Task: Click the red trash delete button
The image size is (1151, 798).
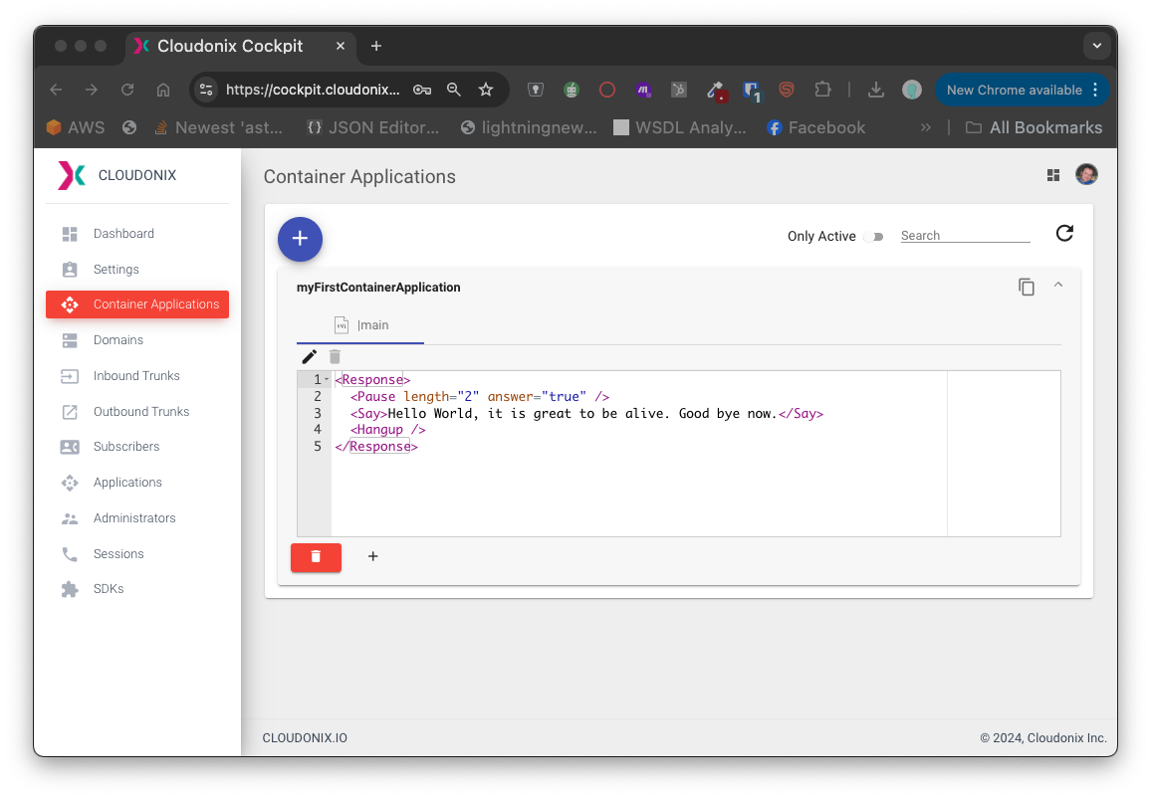Action: [x=316, y=557]
